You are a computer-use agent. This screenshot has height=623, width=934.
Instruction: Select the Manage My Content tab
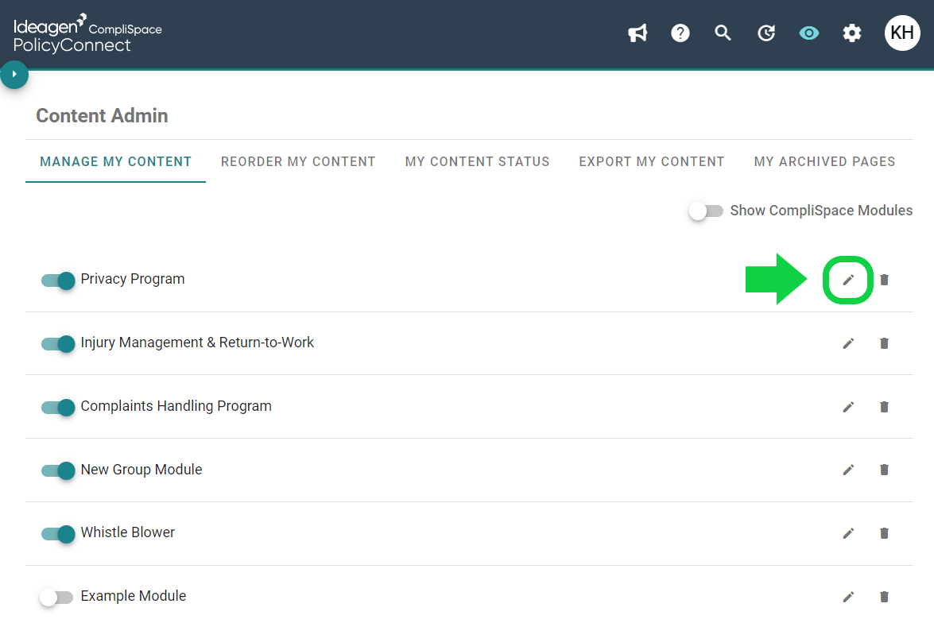click(115, 161)
